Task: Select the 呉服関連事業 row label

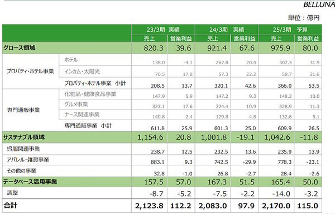Action: pos(23,149)
